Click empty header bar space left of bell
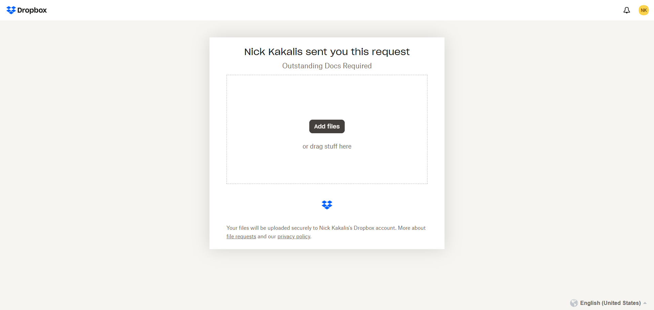The image size is (654, 310). [341, 10]
